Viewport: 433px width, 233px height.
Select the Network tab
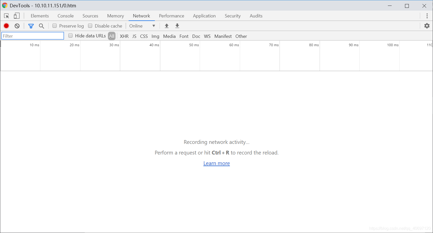coord(141,16)
